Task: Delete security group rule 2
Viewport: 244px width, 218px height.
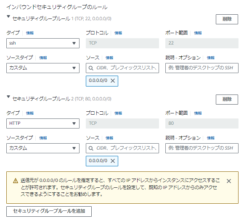Action: [227, 100]
